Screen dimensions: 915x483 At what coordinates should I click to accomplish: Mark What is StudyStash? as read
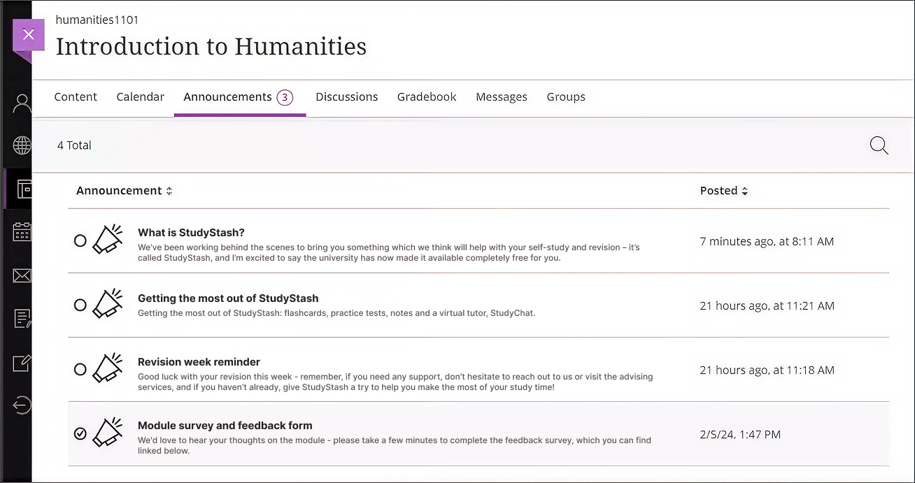point(80,240)
